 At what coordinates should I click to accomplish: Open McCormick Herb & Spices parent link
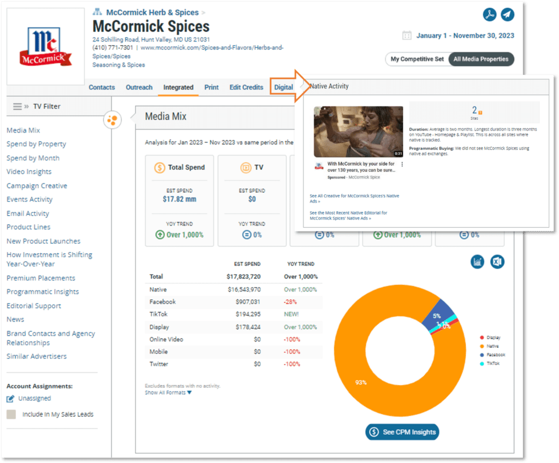pos(152,13)
